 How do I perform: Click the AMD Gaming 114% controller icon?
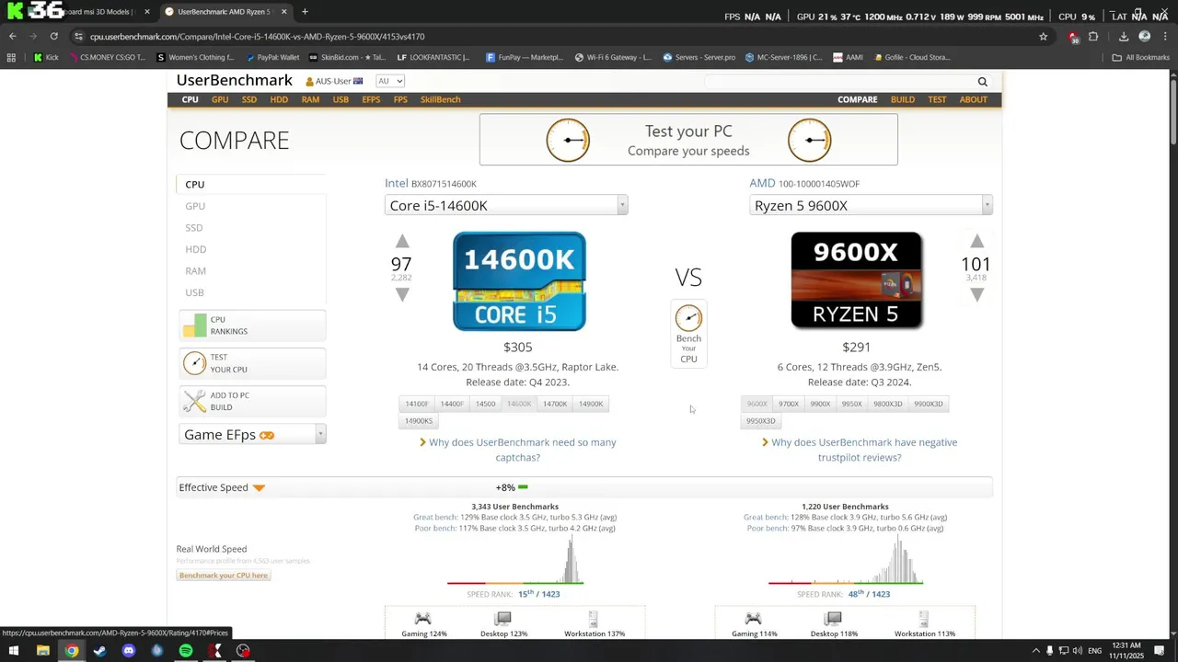[x=753, y=619]
